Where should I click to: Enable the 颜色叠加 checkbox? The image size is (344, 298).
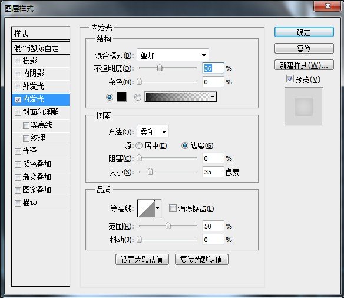pyautogui.click(x=18, y=164)
